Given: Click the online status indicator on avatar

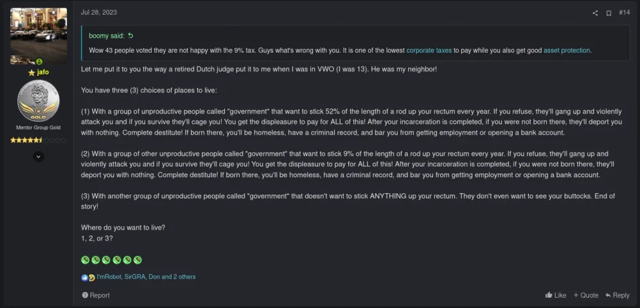Looking at the screenshot, I should click(x=39, y=62).
